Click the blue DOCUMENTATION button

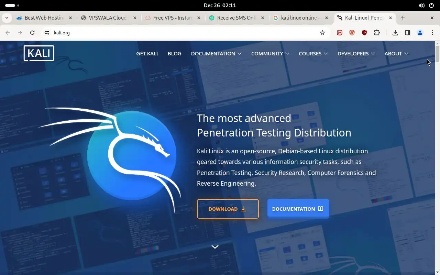(x=298, y=209)
